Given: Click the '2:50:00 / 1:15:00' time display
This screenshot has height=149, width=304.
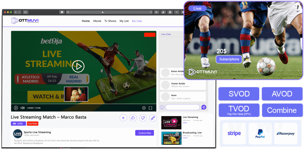Looking at the screenshot, I should coord(34,108).
